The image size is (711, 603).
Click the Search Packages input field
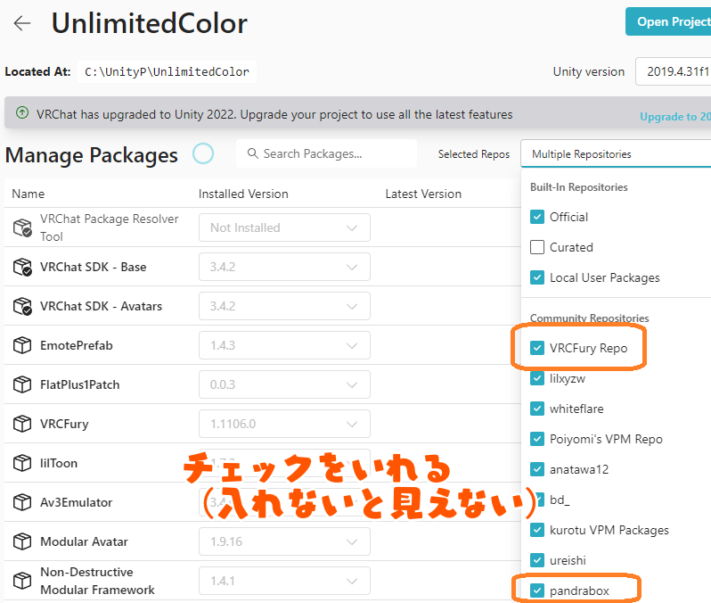click(326, 153)
